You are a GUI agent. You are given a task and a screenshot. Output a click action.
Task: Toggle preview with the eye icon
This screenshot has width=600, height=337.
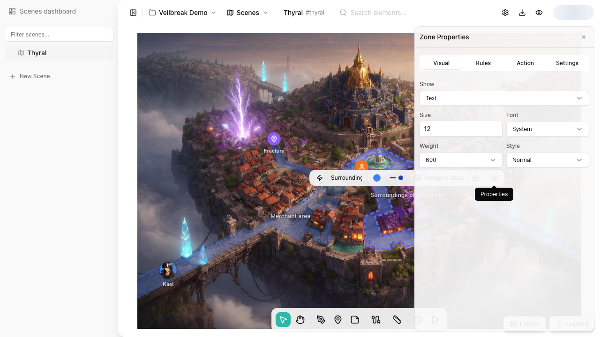539,13
